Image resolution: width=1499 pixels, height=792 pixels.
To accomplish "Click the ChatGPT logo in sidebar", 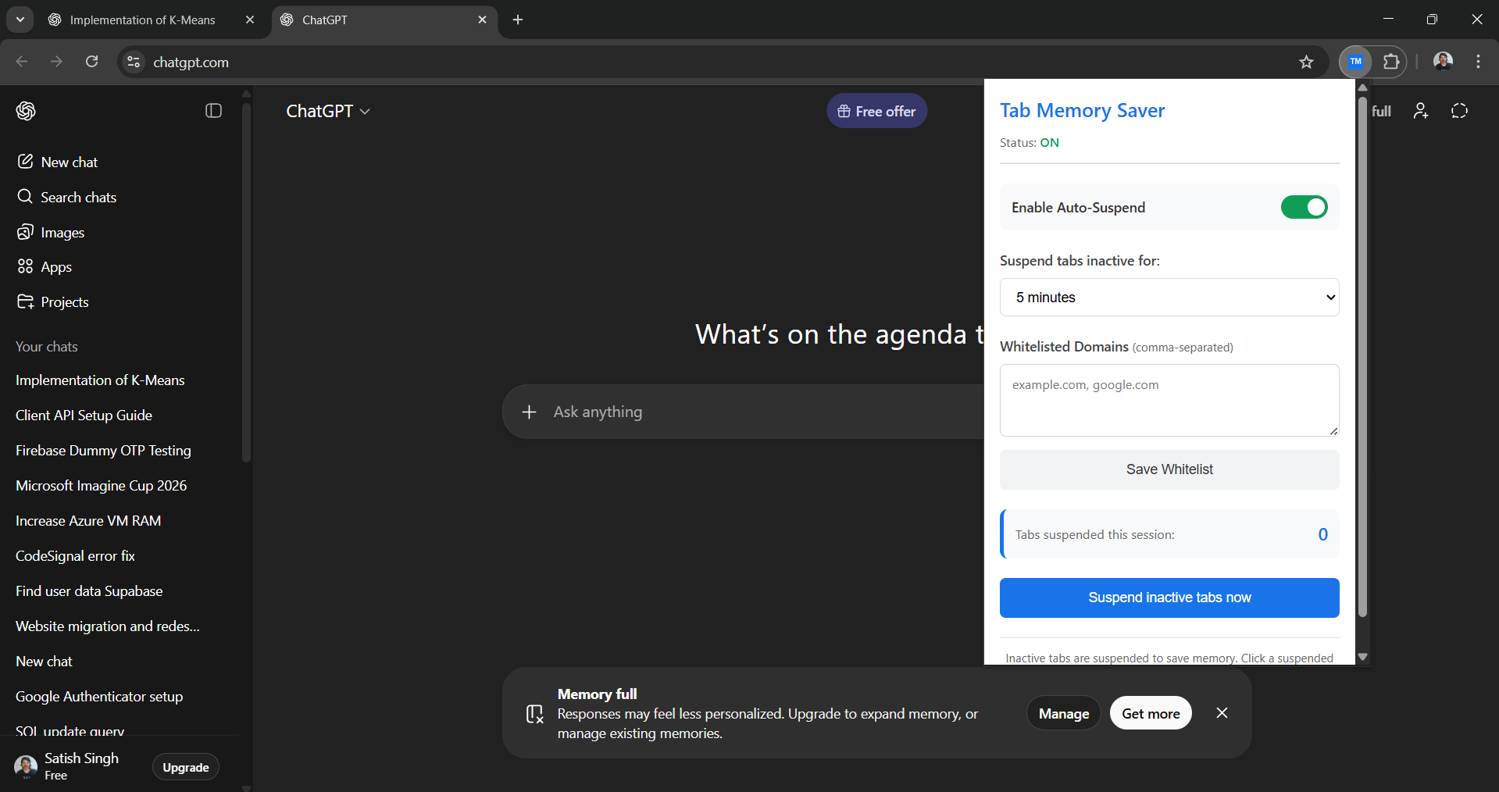I will [x=26, y=111].
